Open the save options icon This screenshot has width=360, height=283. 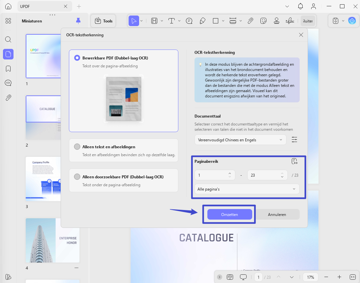336,21
